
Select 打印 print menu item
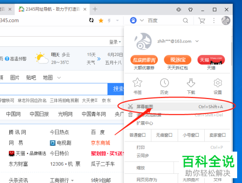coord(140,147)
